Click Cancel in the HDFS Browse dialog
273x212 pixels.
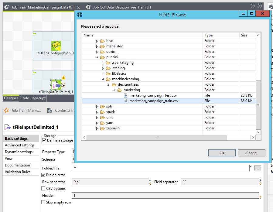251,153
